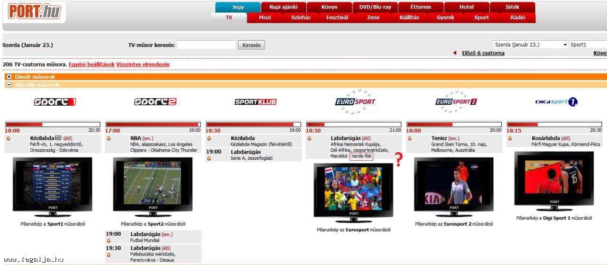Screen dimensions: 607x265
Task: Click the Digi Sport 1 channel logo
Action: [556, 101]
